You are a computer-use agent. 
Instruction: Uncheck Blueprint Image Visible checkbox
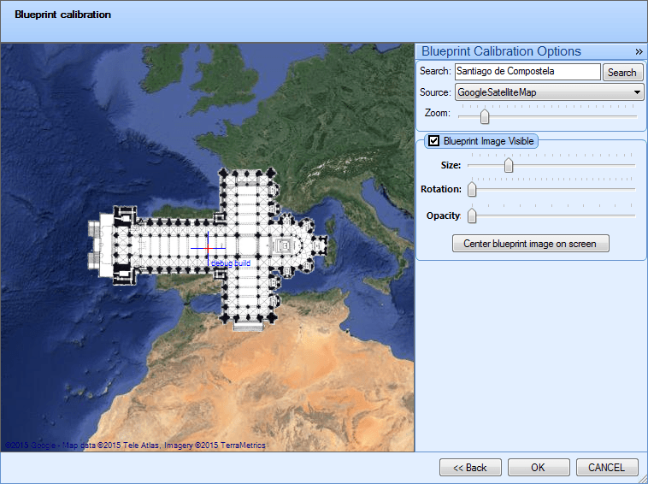pos(433,141)
